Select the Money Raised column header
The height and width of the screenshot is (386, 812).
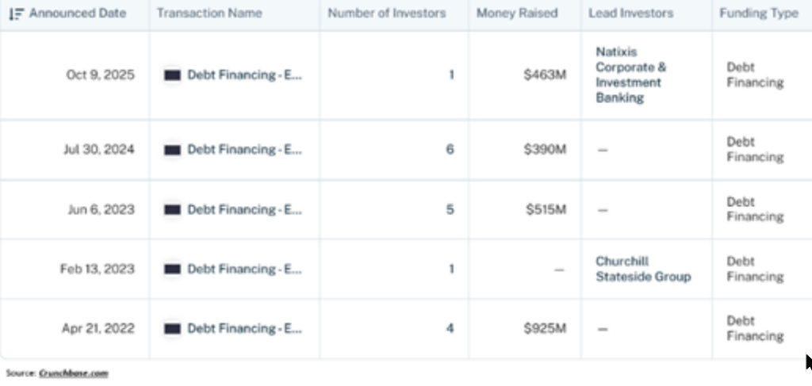[516, 13]
